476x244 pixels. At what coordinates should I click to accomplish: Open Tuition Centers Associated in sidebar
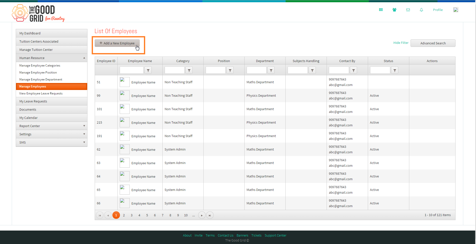51,41
